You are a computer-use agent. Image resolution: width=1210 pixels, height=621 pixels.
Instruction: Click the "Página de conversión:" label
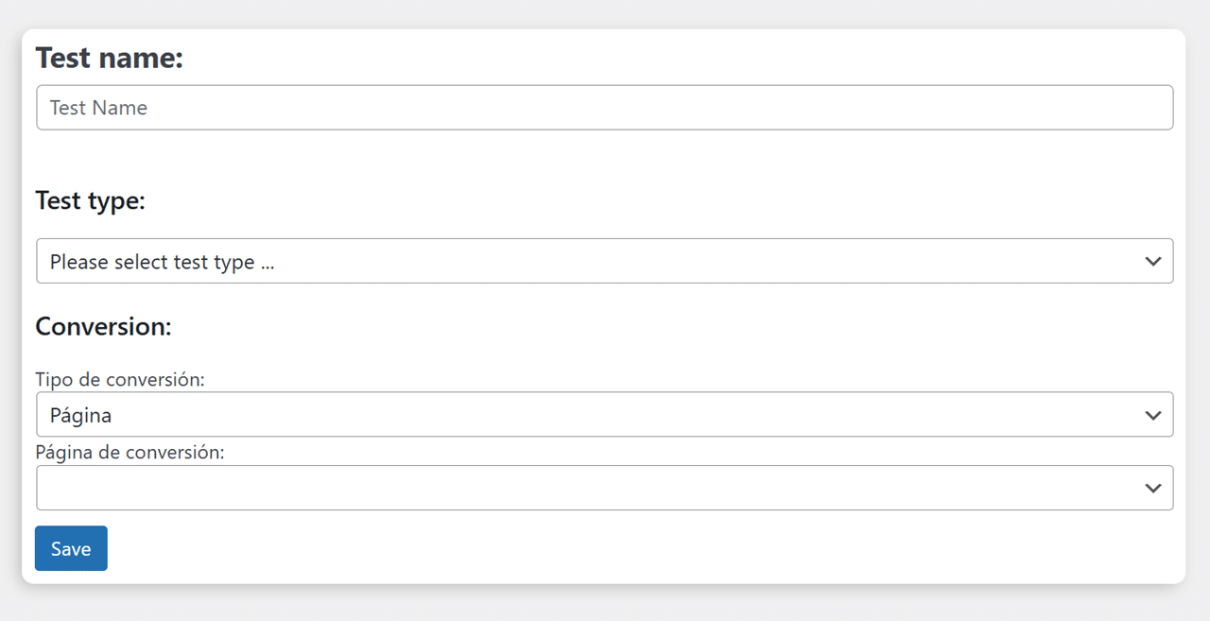(x=130, y=452)
